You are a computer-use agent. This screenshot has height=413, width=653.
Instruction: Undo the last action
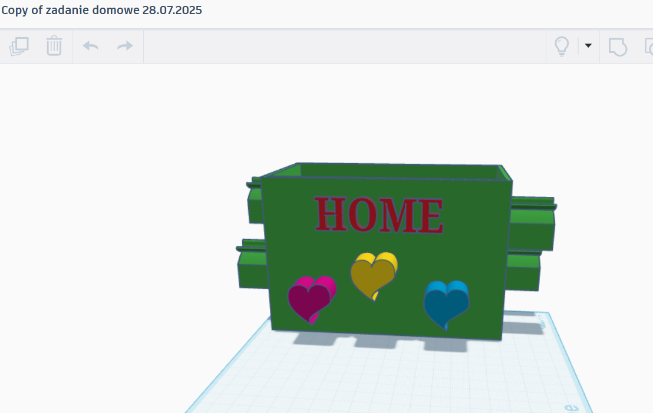pyautogui.click(x=90, y=46)
